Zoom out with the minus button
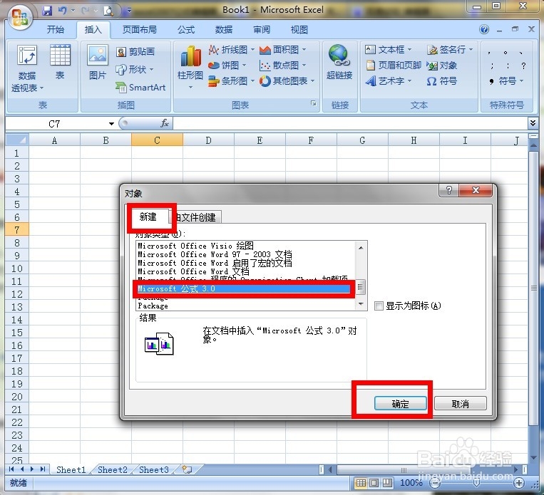 pyautogui.click(x=435, y=482)
